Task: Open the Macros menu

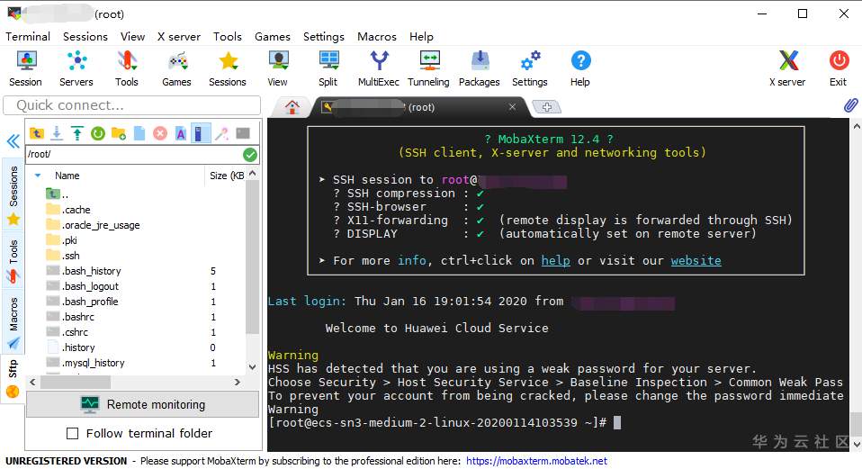Action: (x=377, y=37)
